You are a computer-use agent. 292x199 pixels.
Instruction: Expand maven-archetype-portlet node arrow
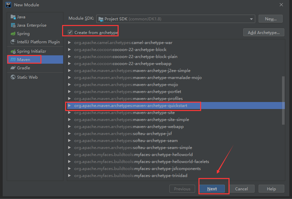pos(69,92)
